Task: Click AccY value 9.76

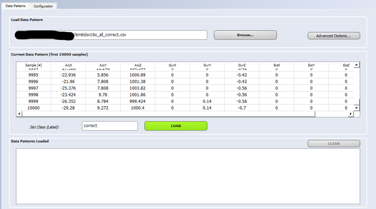Action: pos(103,95)
